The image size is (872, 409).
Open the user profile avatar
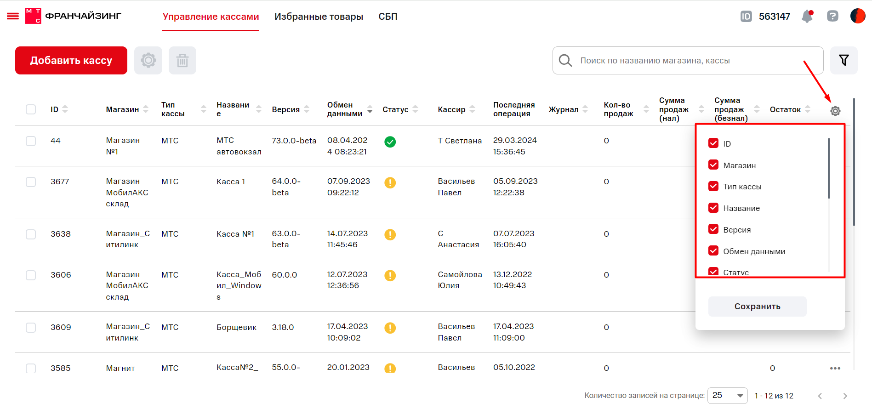858,16
